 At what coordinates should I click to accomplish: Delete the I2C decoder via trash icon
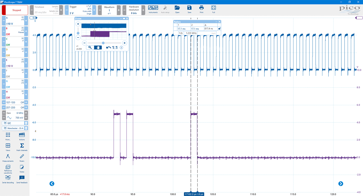tap(26, 123)
